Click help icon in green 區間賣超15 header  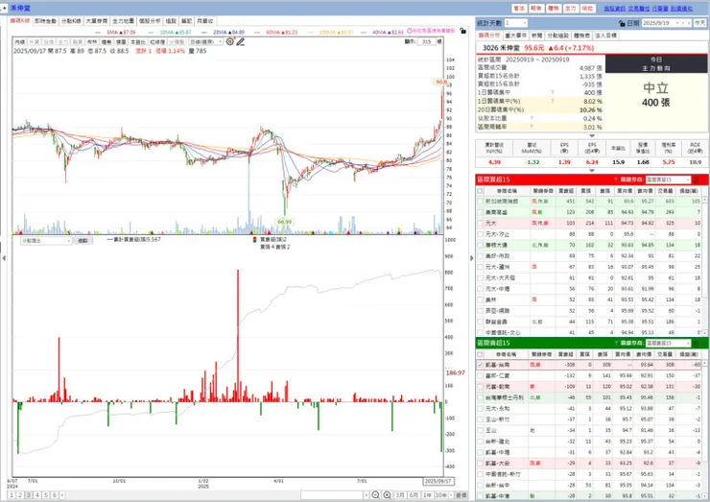[616, 343]
